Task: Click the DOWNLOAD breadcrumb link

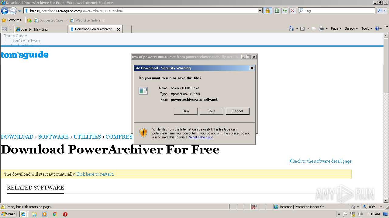Action: [x=17, y=137]
